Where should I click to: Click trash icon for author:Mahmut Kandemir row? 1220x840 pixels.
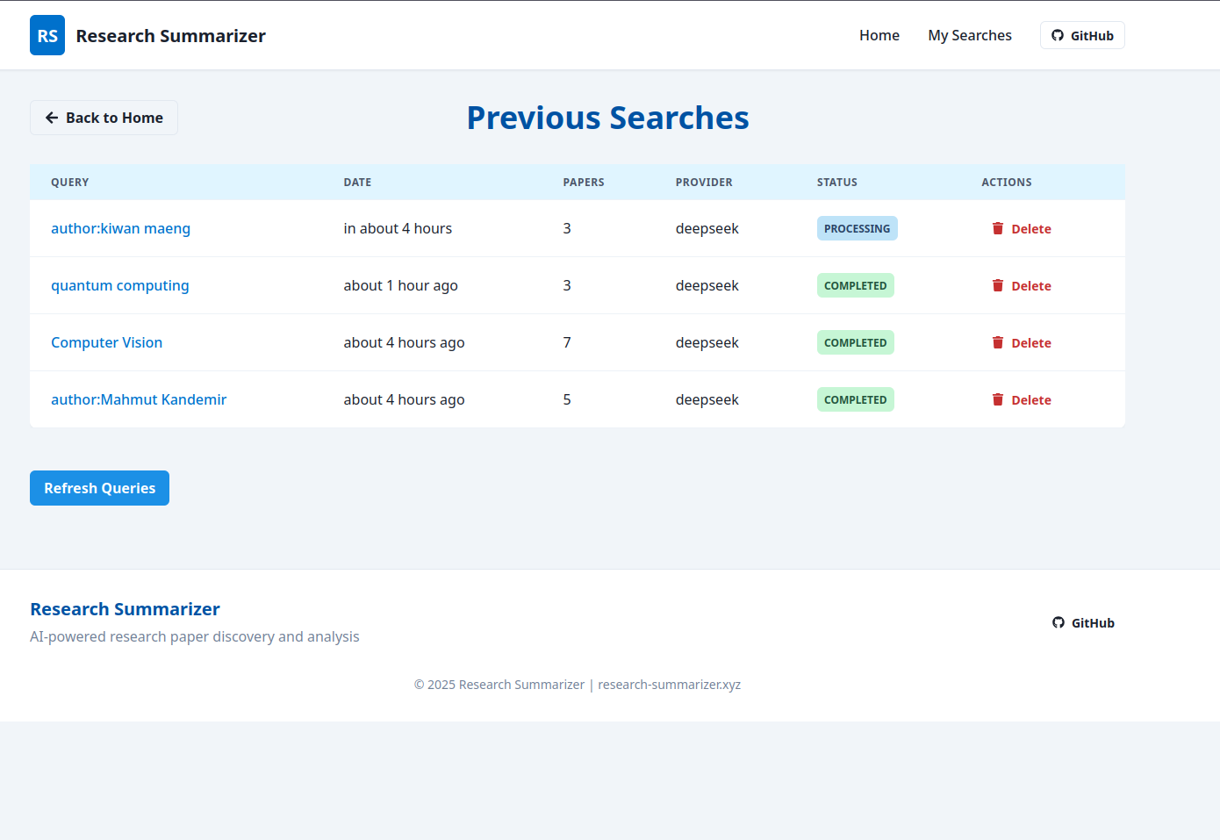pyautogui.click(x=998, y=399)
